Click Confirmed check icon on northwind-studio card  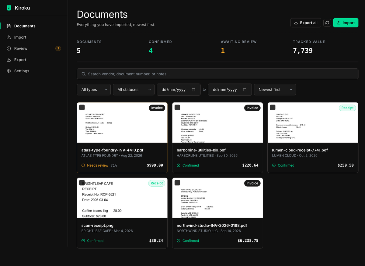tap(179, 241)
